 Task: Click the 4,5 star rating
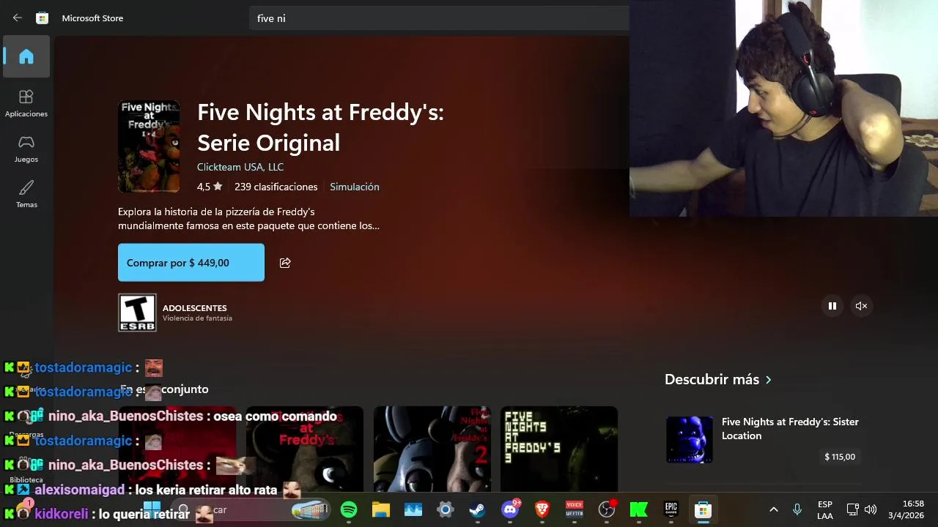[210, 187]
